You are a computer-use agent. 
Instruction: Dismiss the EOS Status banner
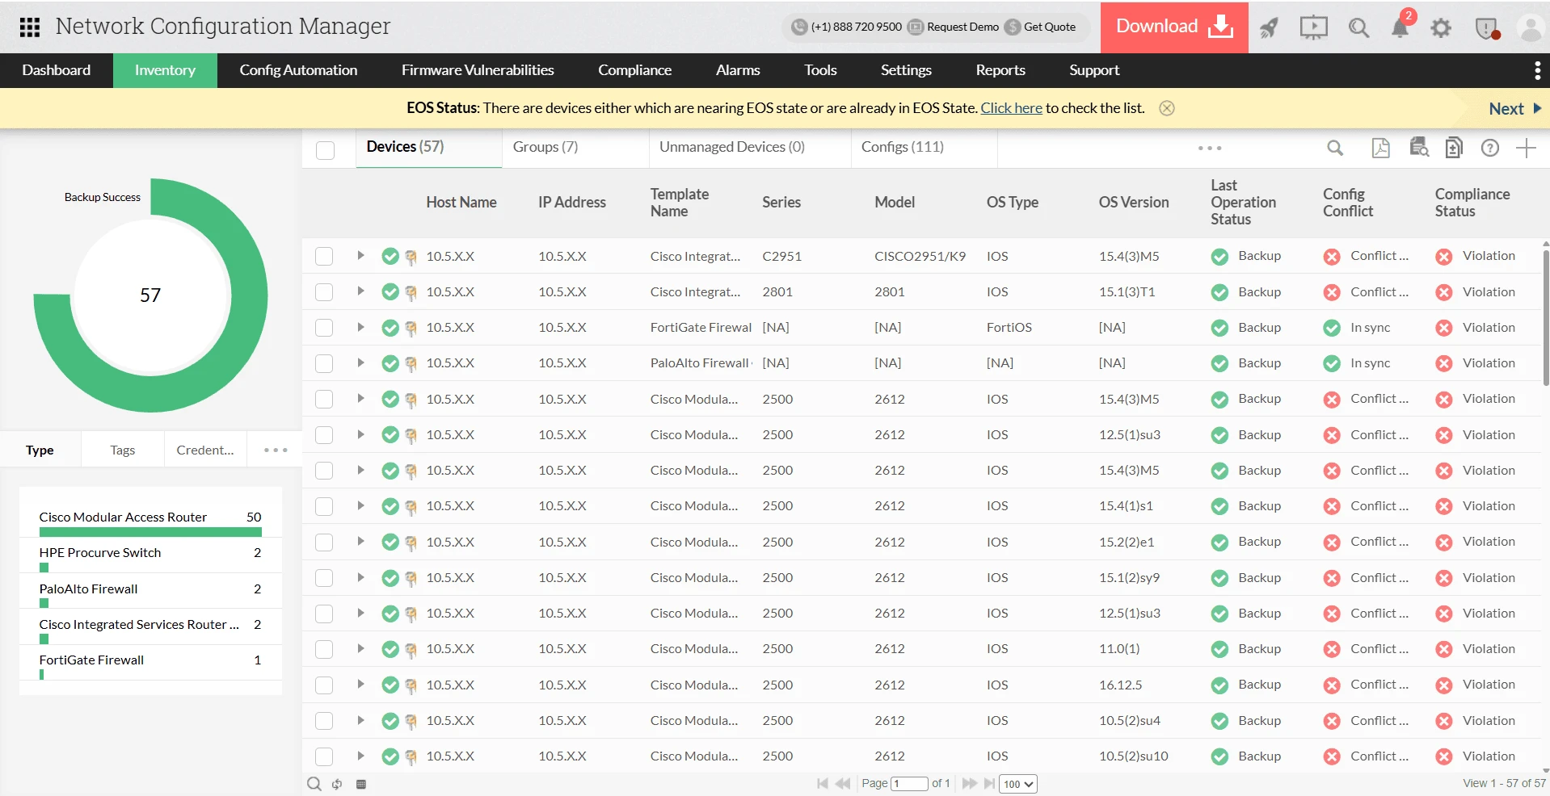[1166, 108]
